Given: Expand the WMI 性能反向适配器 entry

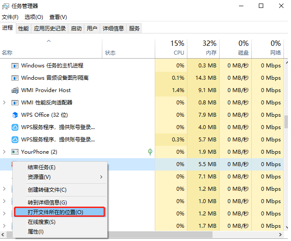Looking at the screenshot, I should click(x=4, y=103).
